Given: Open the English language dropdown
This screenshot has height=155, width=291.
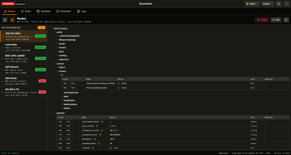Looking at the screenshot, I should pyautogui.click(x=268, y=4).
